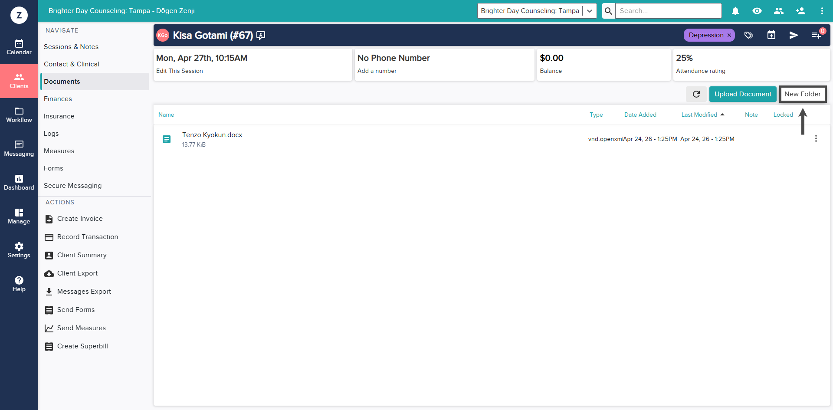The image size is (833, 410).
Task: Go to Secure Messaging
Action: click(73, 186)
